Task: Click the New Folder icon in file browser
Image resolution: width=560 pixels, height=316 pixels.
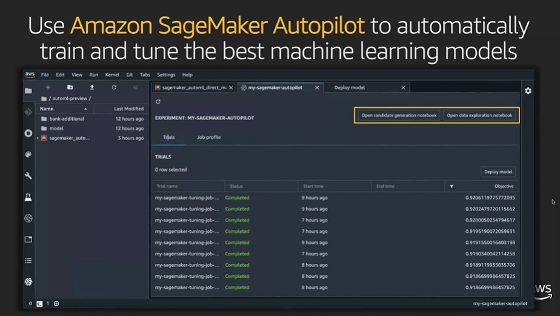Action: (70, 87)
